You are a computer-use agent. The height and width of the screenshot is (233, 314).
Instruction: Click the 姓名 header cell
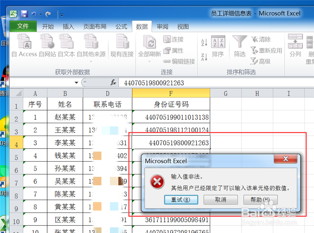point(65,104)
